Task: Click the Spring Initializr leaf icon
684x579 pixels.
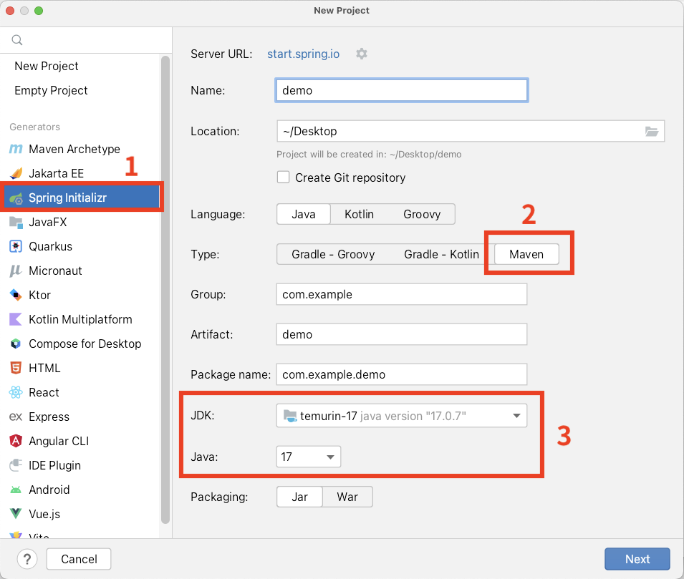Action: click(16, 198)
